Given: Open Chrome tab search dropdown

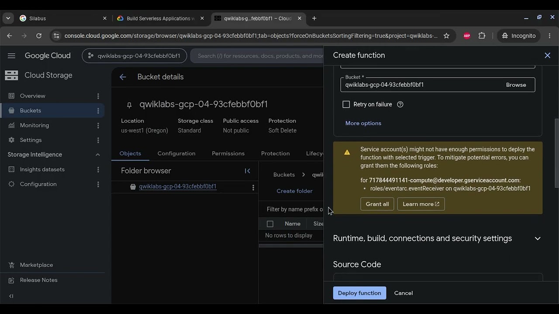Looking at the screenshot, I should point(8,18).
